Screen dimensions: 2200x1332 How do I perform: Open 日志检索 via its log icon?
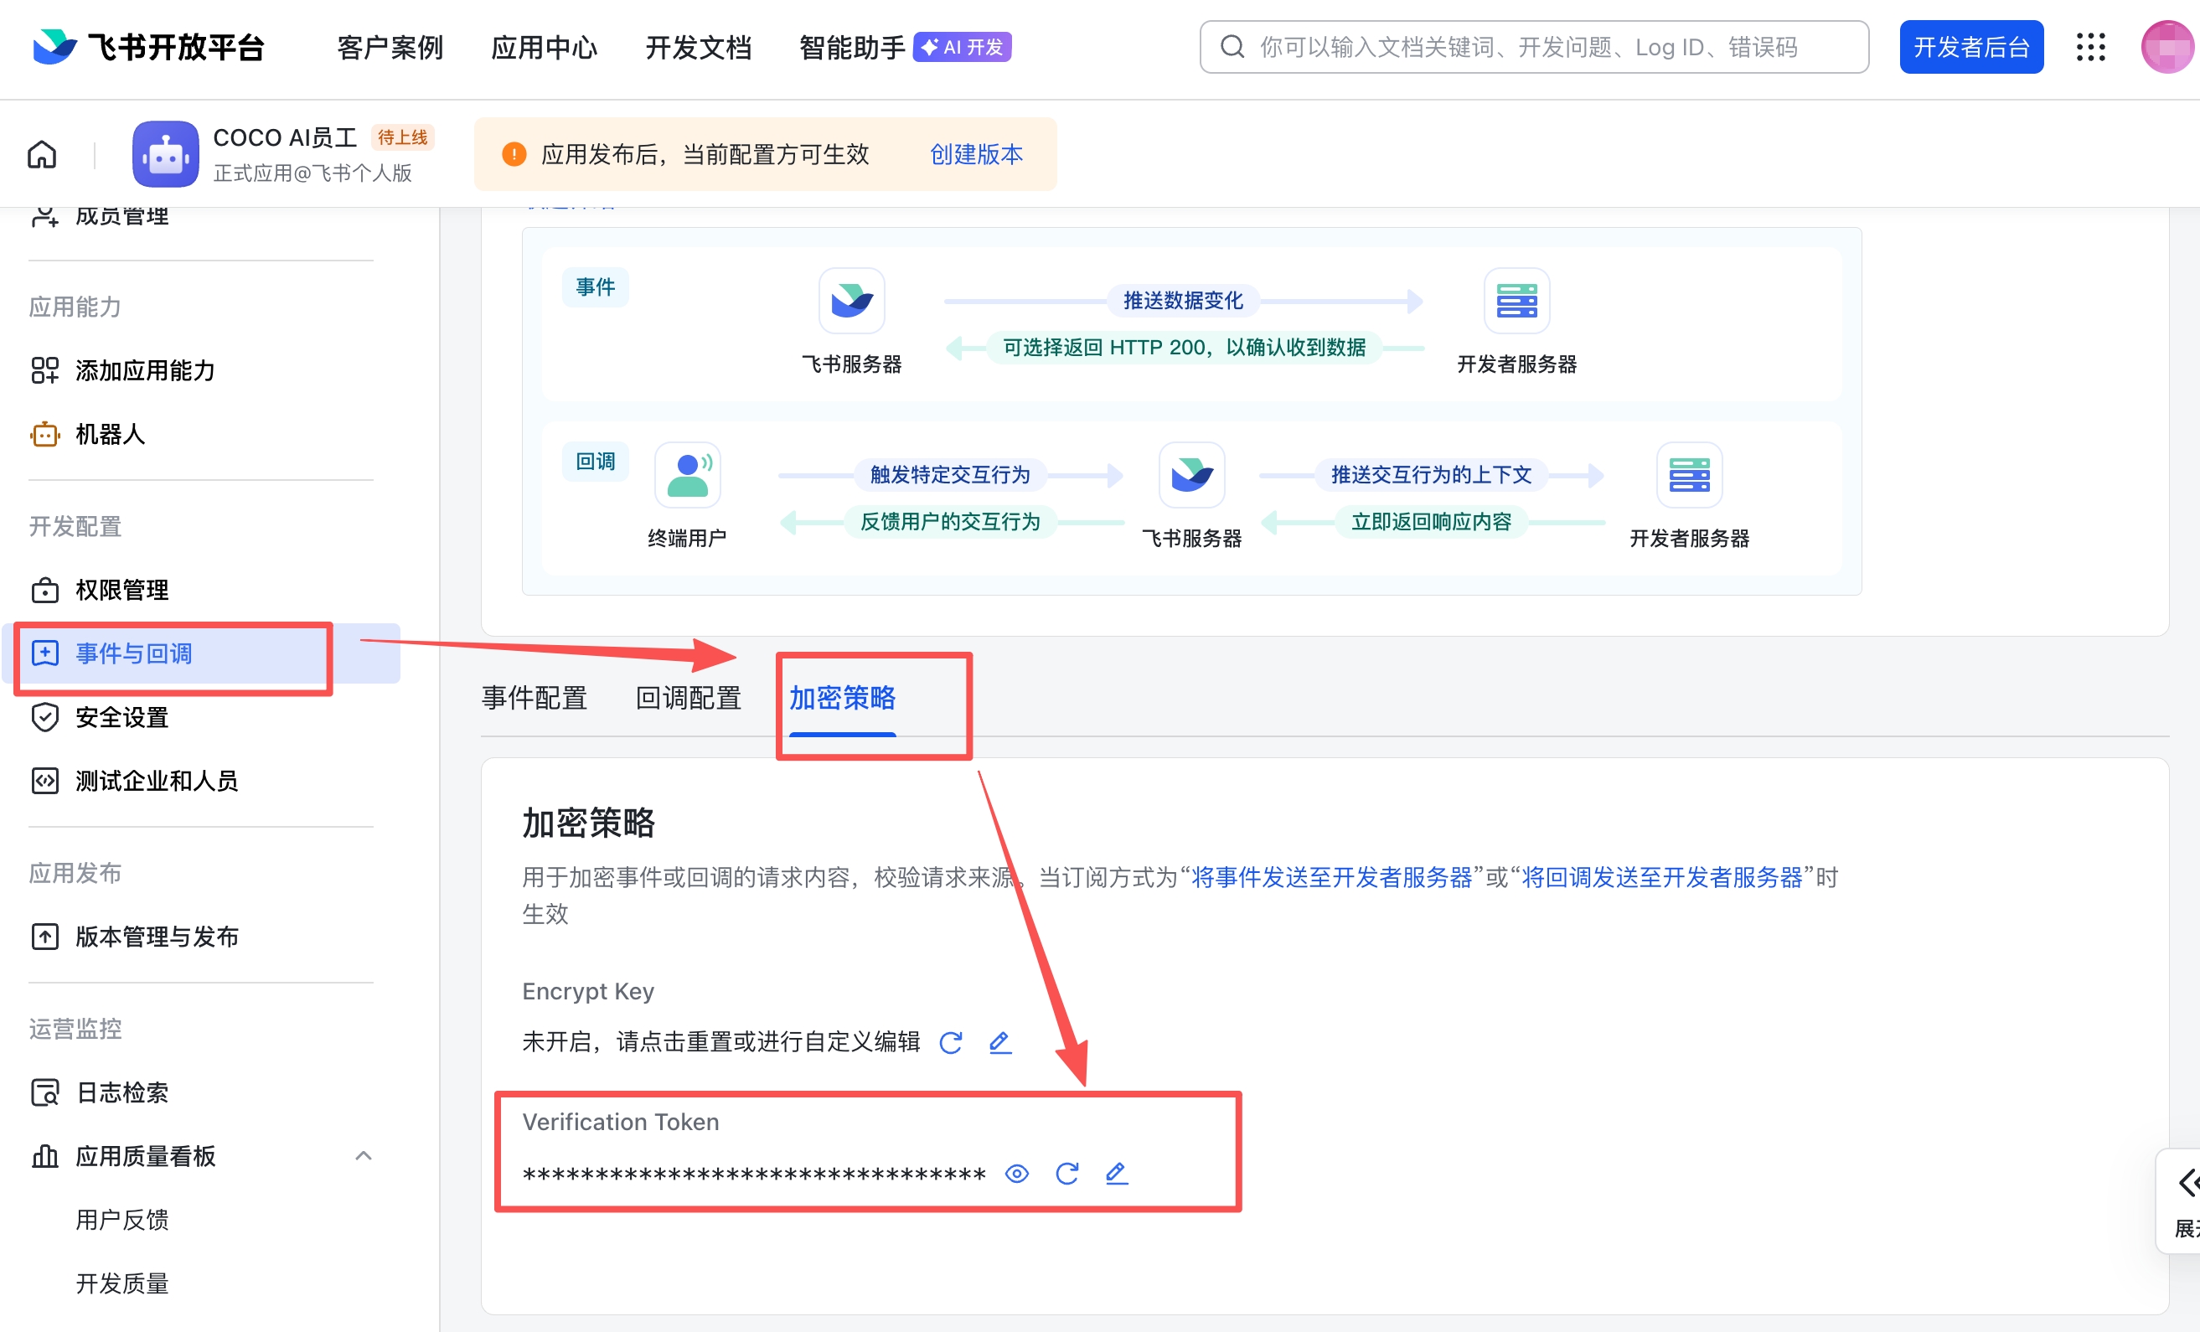[44, 1092]
